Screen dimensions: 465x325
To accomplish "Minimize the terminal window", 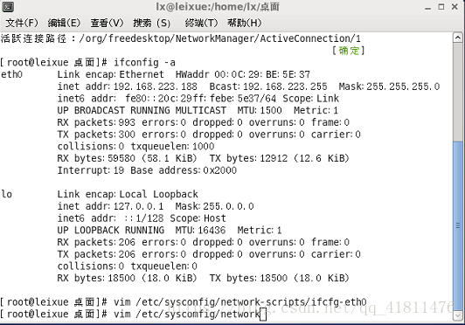I will [427, 7].
